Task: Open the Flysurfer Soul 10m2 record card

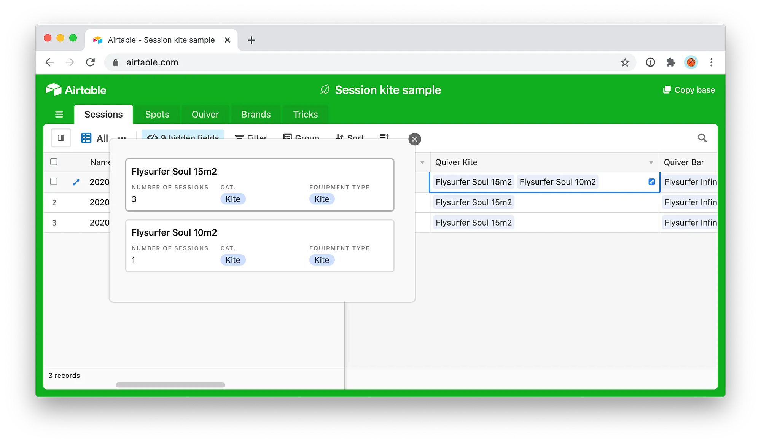Action: click(x=260, y=246)
